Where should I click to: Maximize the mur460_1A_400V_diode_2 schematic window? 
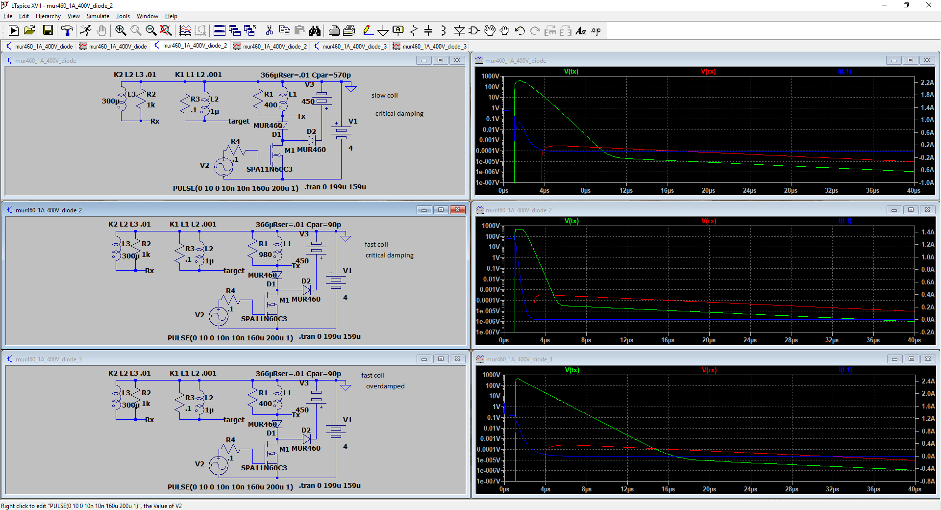[x=441, y=210]
